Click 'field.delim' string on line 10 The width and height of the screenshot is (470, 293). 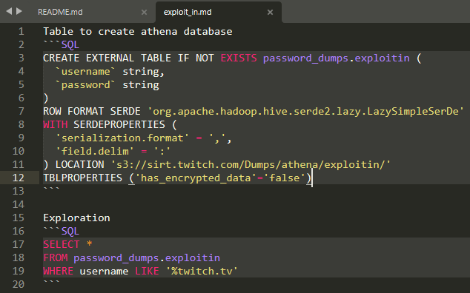(95, 151)
